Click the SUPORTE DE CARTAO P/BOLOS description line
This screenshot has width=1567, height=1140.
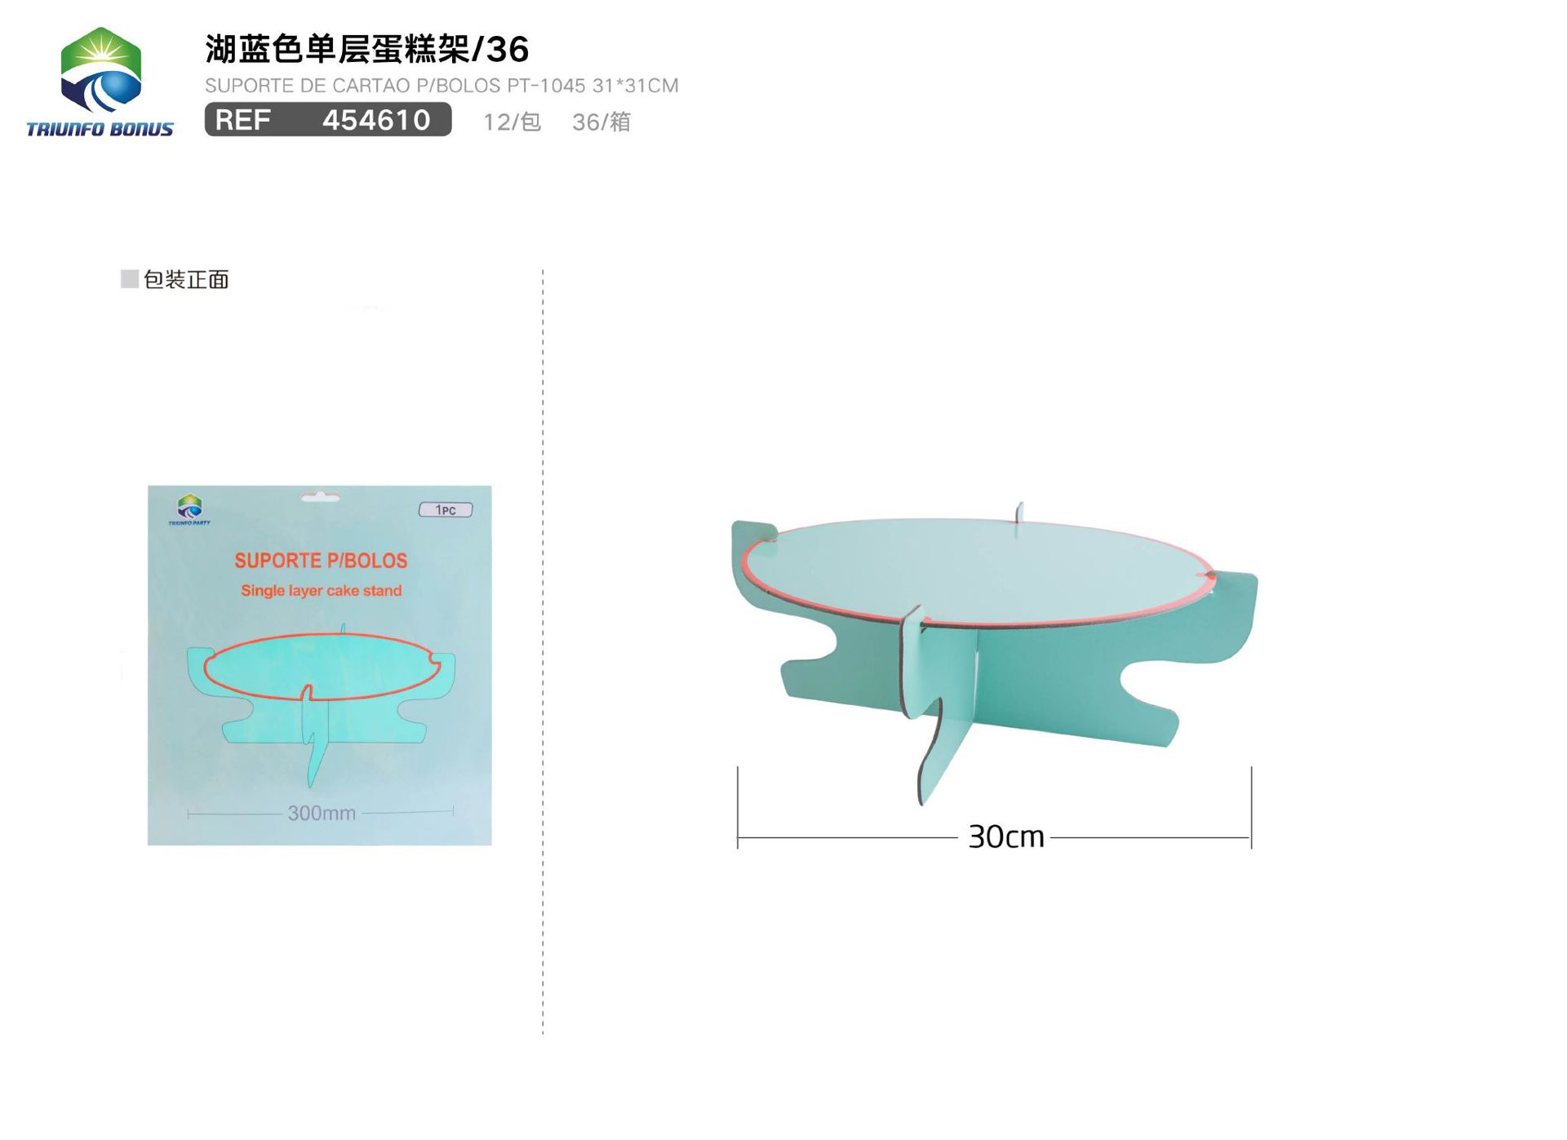(x=442, y=86)
